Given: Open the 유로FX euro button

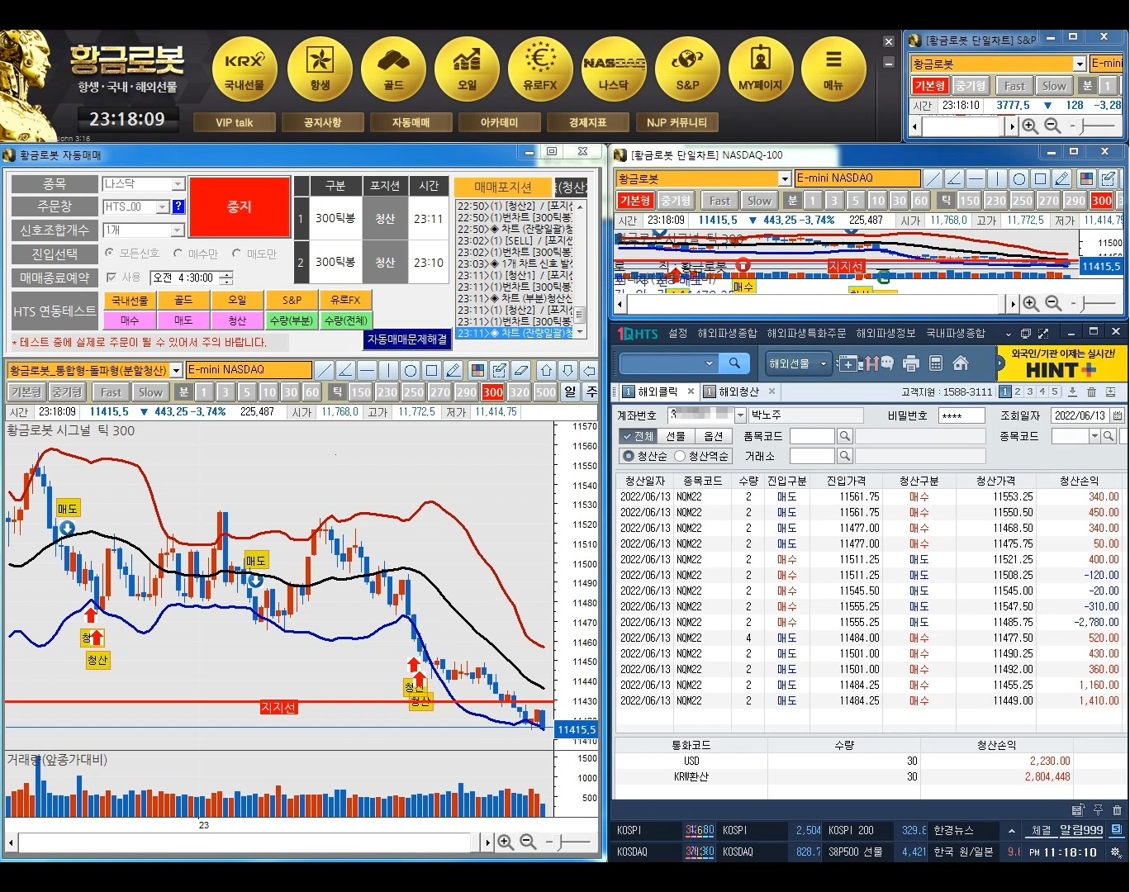Looking at the screenshot, I should 540,69.
